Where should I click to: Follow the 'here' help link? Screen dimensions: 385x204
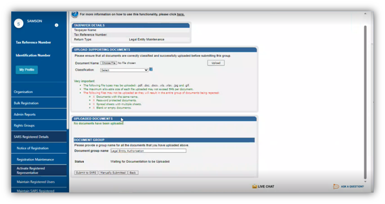coord(180,15)
